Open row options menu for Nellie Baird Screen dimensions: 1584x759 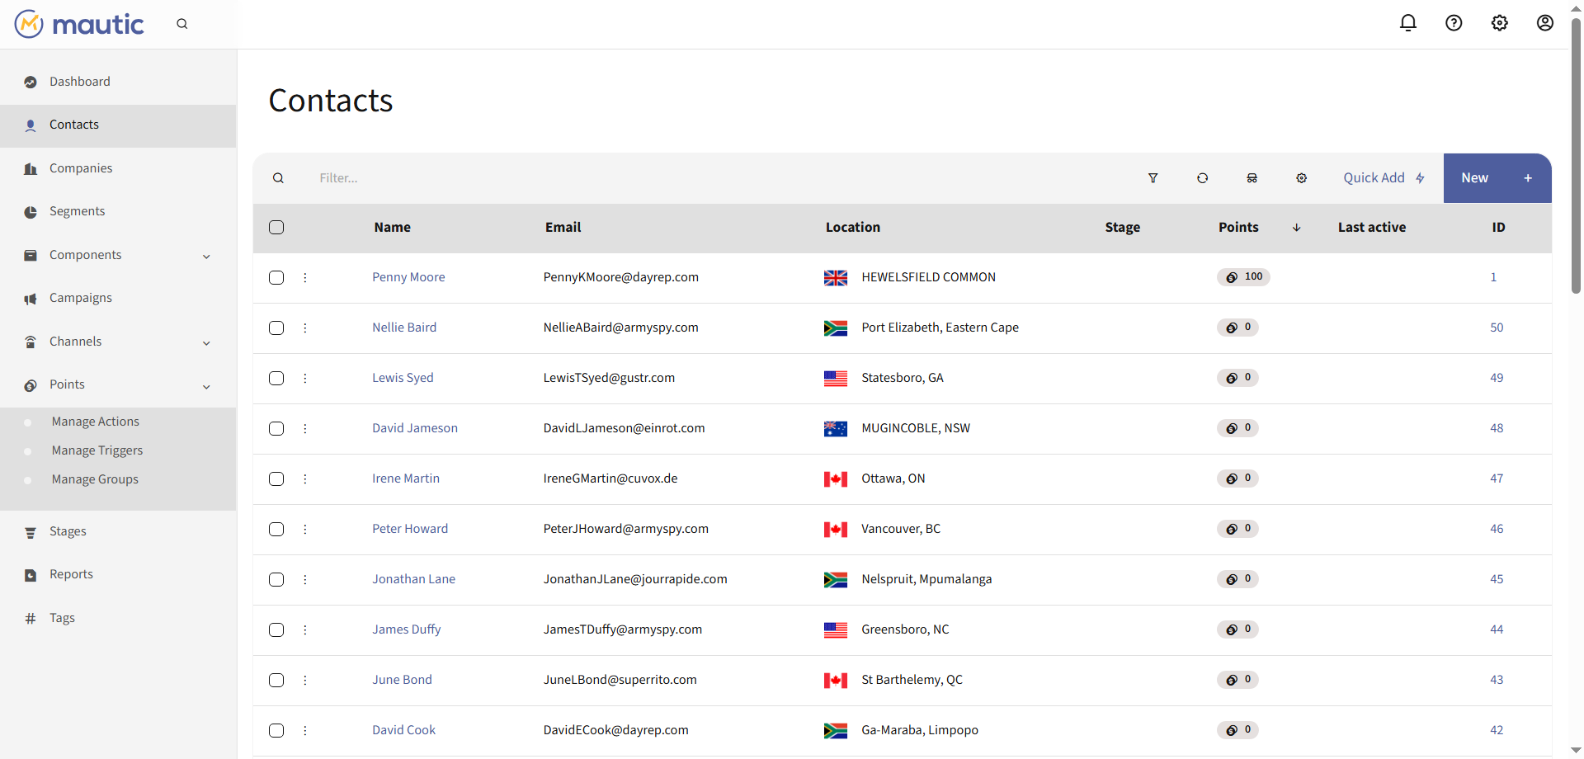point(305,328)
